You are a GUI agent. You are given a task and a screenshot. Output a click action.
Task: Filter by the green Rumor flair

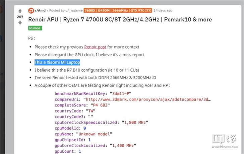[35, 28]
